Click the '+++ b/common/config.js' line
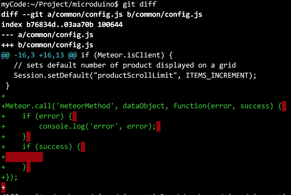291x195 pixels. [47, 45]
